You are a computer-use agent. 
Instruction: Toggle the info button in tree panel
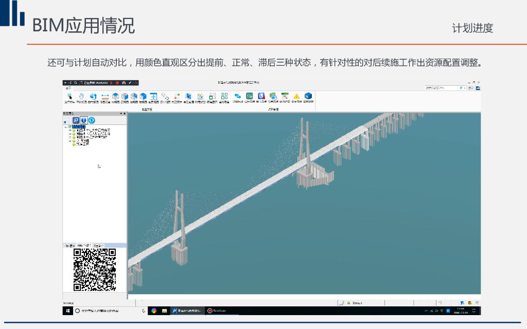[84, 120]
